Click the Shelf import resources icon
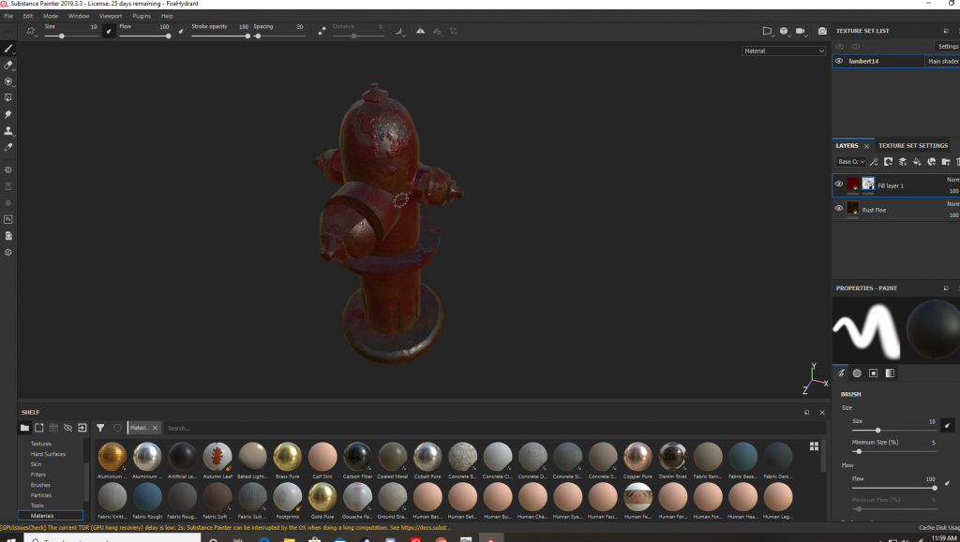Screen dimensions: 960x542 (82, 428)
